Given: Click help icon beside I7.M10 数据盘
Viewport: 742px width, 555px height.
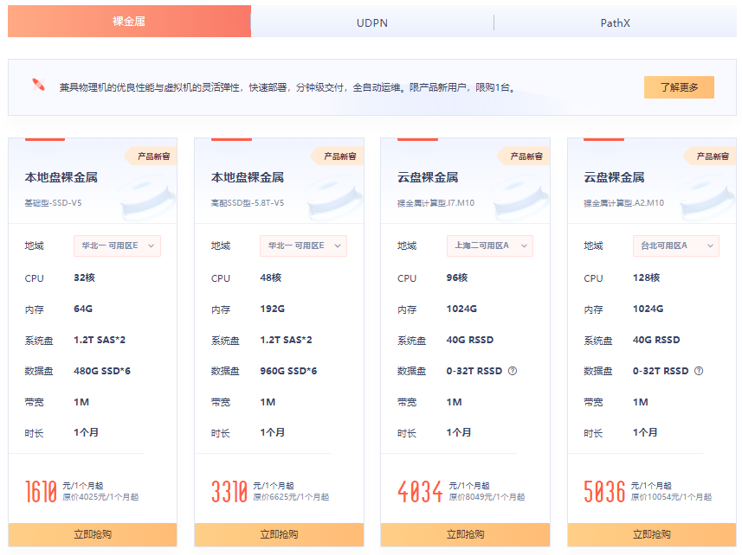Looking at the screenshot, I should 512,371.
